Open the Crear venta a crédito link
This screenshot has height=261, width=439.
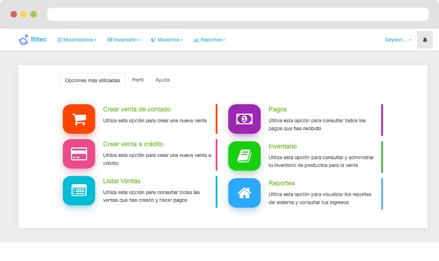133,144
